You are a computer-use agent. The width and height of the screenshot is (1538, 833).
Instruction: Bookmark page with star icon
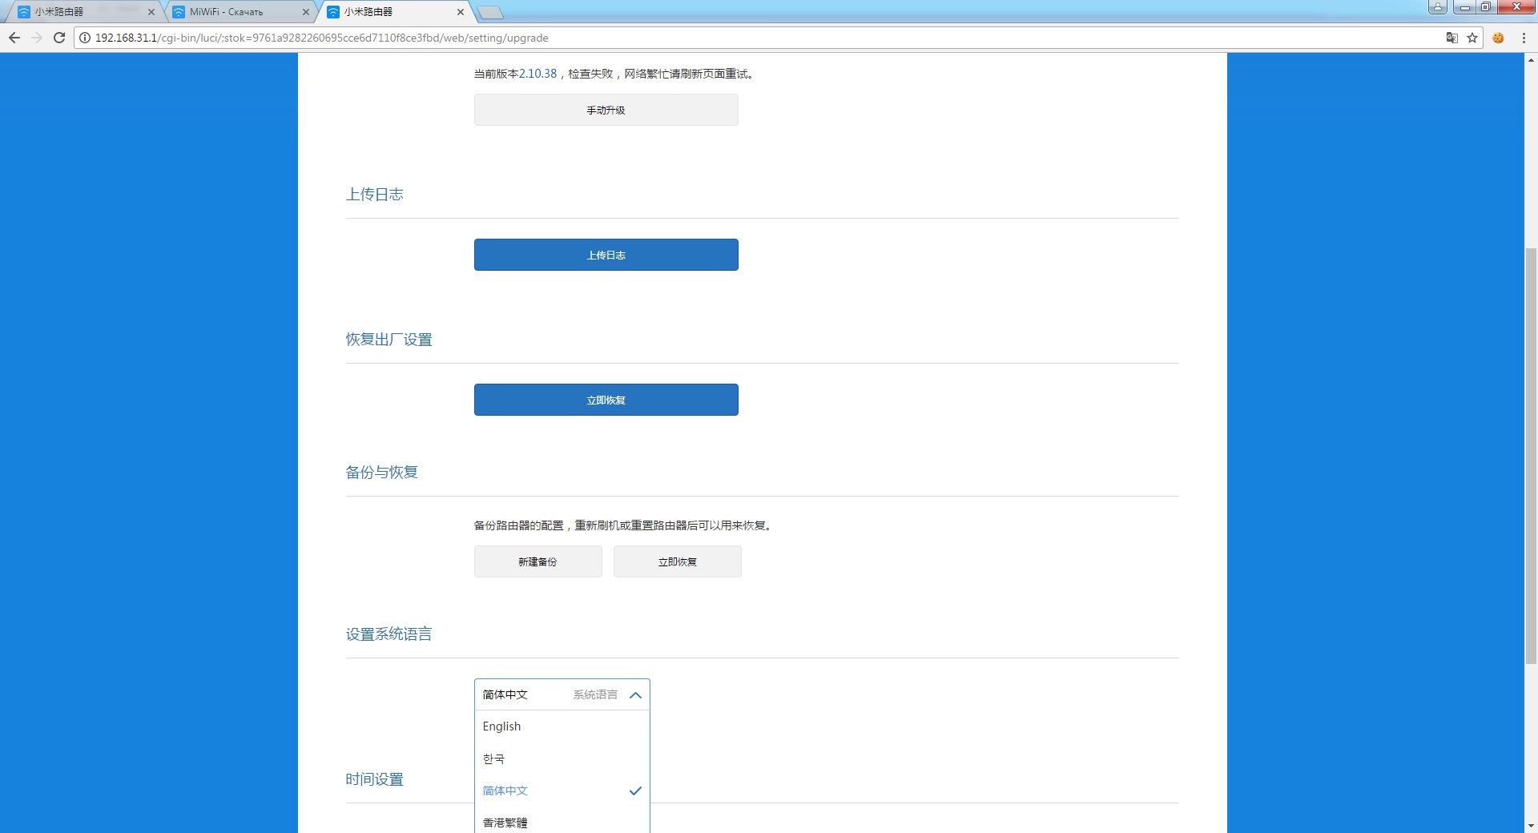pyautogui.click(x=1472, y=38)
